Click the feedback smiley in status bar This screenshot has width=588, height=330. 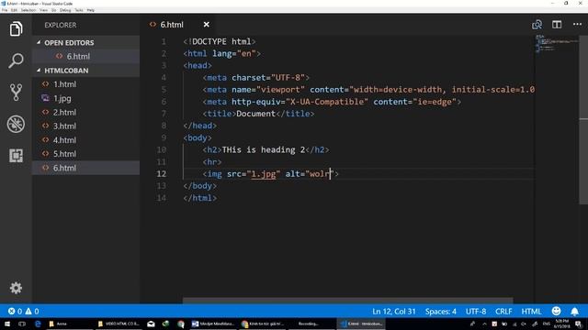[x=556, y=311]
